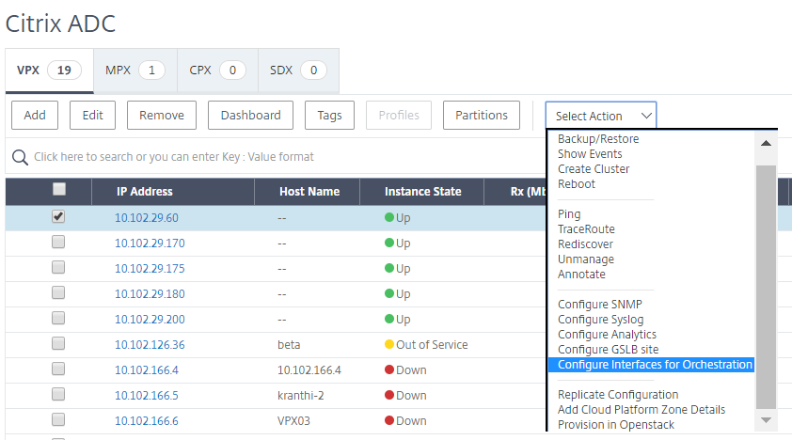
Task: Open the instance Dashboard button
Action: [x=250, y=115]
